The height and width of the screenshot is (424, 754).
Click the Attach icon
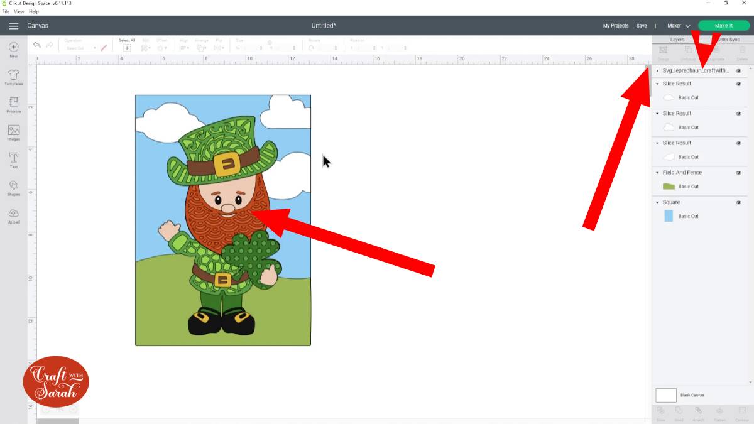click(x=699, y=413)
